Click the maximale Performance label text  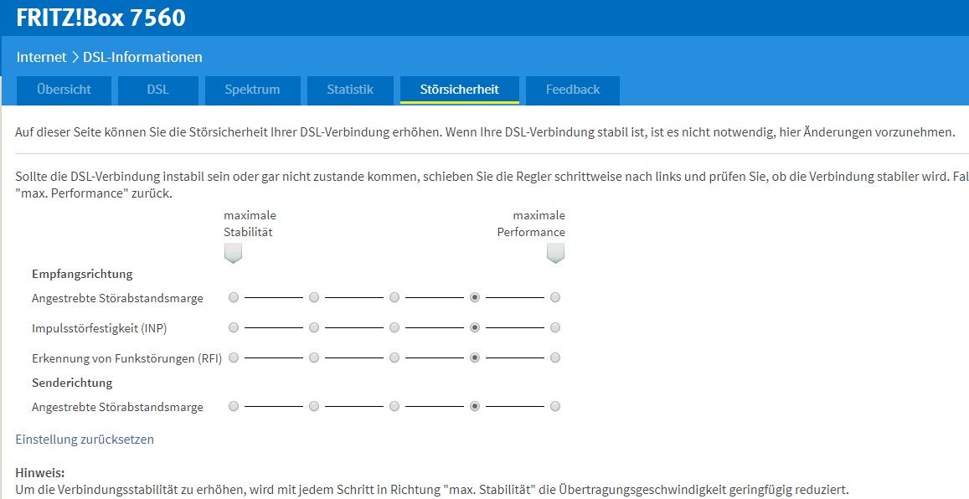tap(532, 224)
